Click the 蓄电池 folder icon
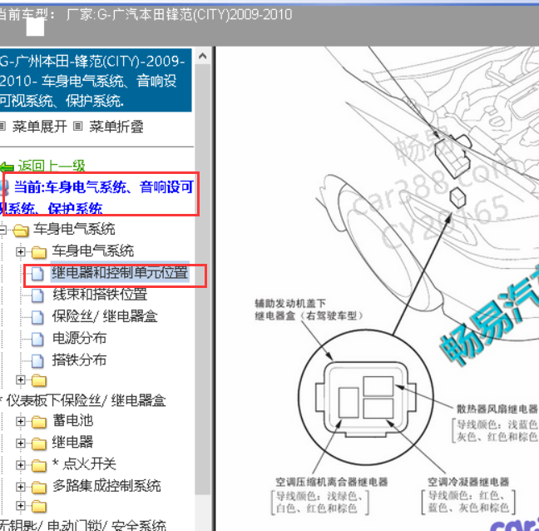 [x=39, y=422]
